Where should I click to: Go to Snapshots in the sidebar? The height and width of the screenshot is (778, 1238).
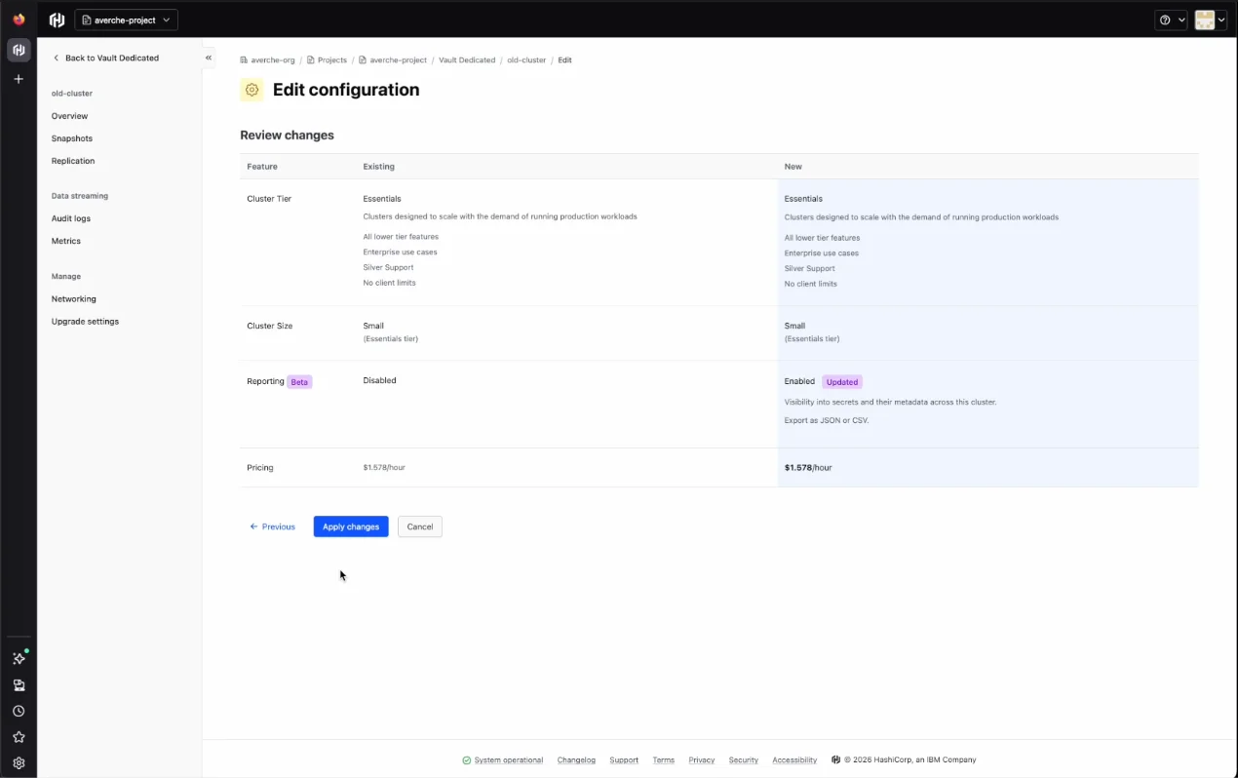(72, 138)
